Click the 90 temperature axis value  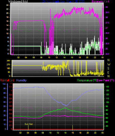click(x=107, y=106)
